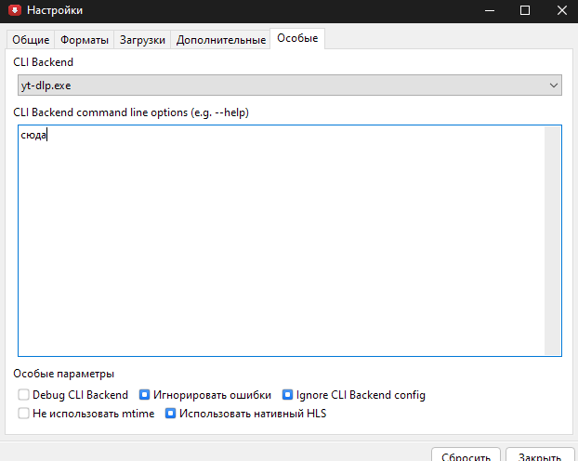The width and height of the screenshot is (578, 461).
Task: Maximize the Настройки window
Action: coord(525,11)
